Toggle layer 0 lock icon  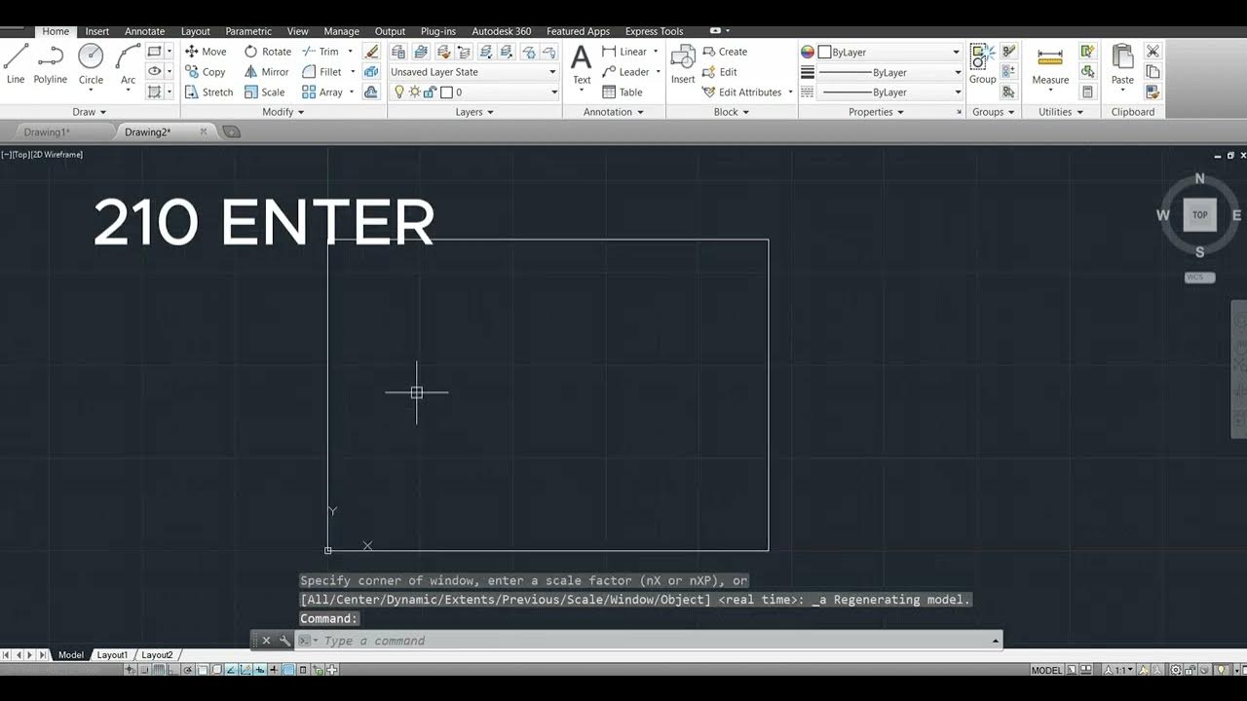point(430,92)
